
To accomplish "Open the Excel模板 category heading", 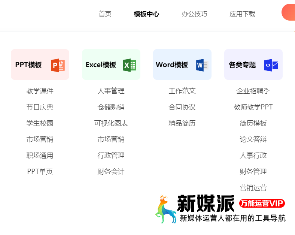I will pyautogui.click(x=101, y=65).
